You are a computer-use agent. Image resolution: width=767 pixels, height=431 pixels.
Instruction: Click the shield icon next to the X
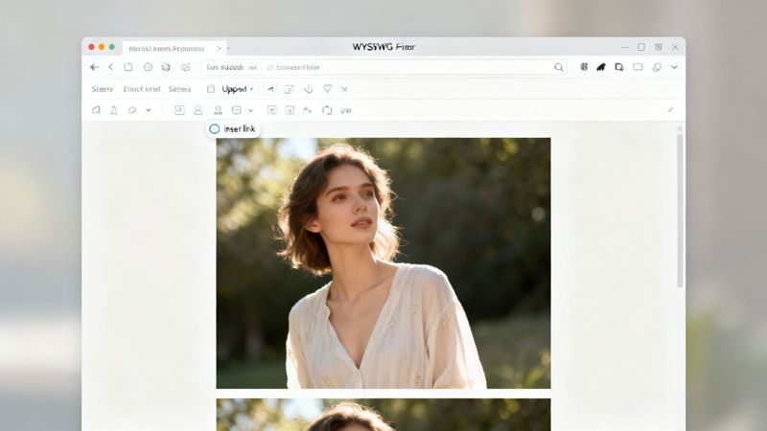coord(328,89)
